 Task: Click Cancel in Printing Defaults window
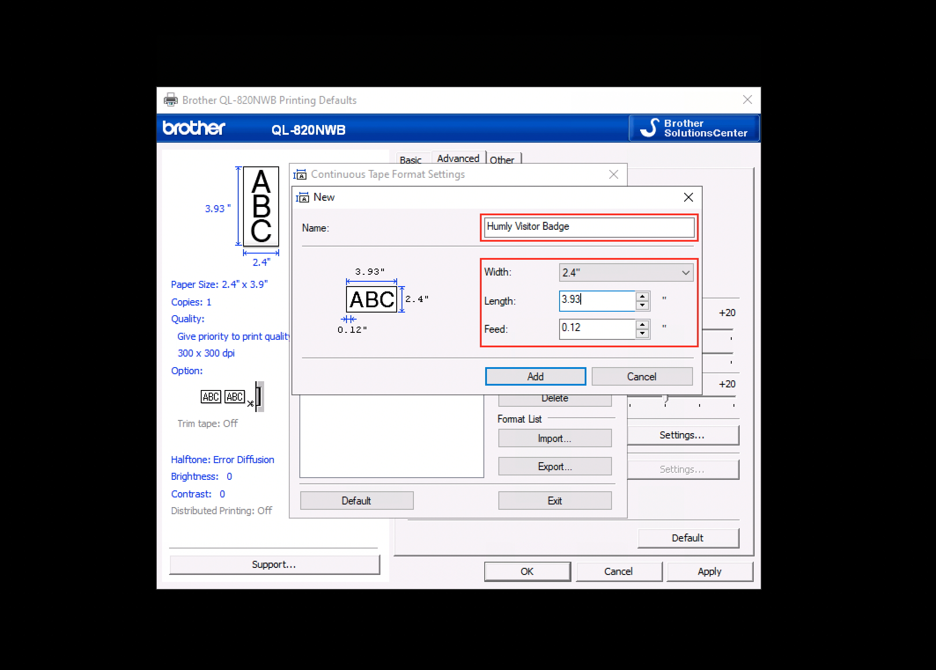[619, 571]
